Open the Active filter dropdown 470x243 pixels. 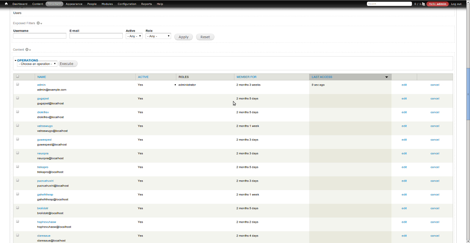134,36
